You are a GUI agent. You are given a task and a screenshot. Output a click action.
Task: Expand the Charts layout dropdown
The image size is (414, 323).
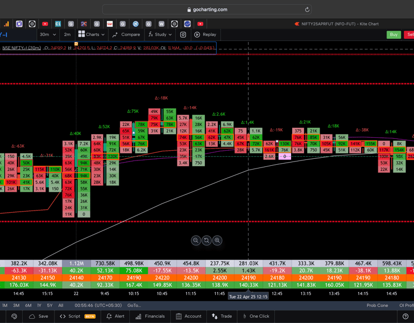pyautogui.click(x=103, y=34)
